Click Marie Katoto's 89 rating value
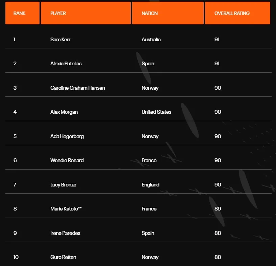The width and height of the screenshot is (276, 266). pos(218,209)
